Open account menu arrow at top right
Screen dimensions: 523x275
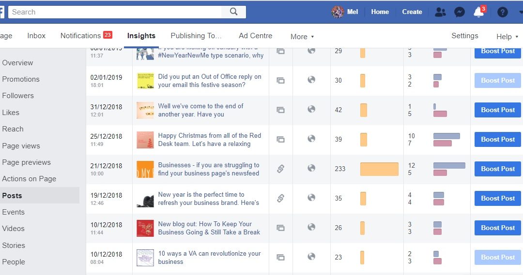[520, 12]
